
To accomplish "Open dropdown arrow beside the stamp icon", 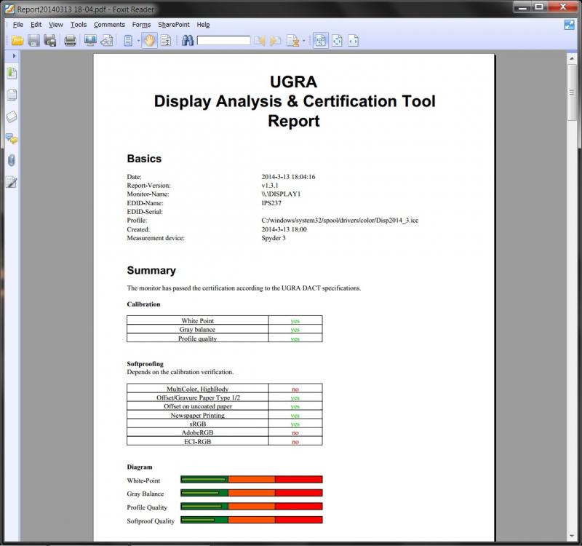I will pos(304,41).
